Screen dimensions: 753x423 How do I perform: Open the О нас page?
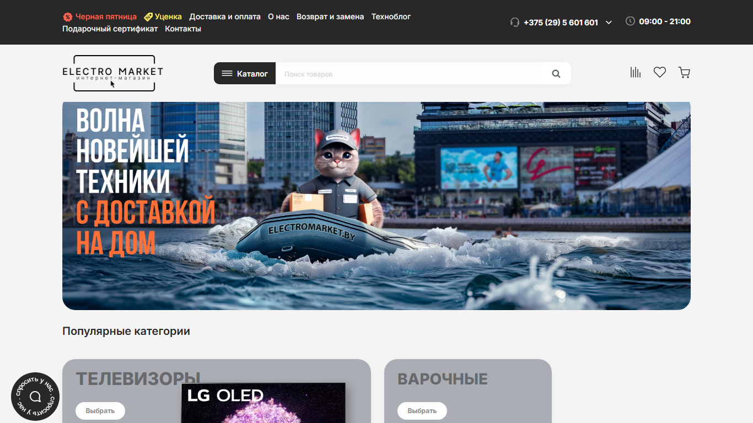(x=278, y=17)
